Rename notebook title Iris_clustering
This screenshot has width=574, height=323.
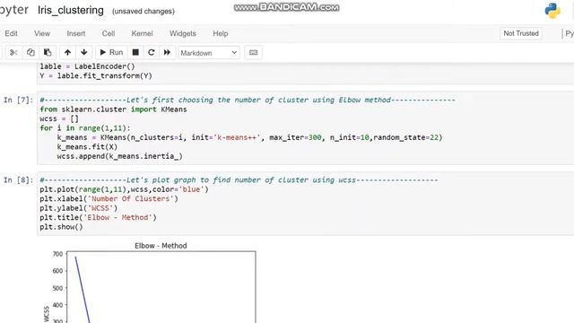(71, 10)
